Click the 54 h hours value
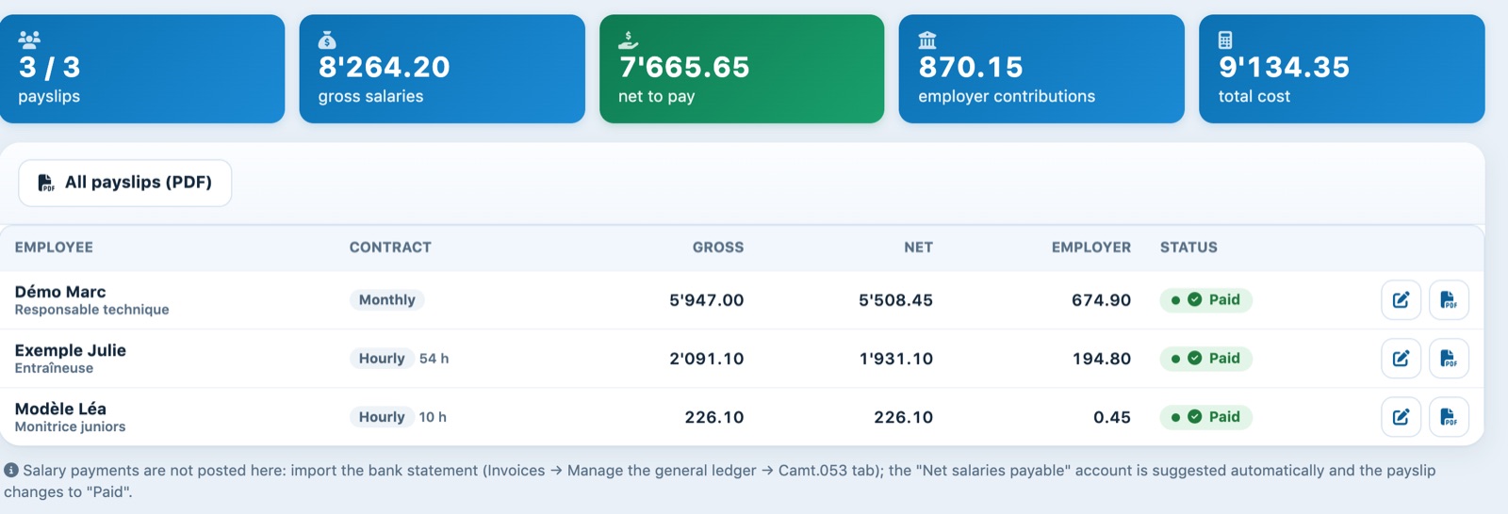 434,359
